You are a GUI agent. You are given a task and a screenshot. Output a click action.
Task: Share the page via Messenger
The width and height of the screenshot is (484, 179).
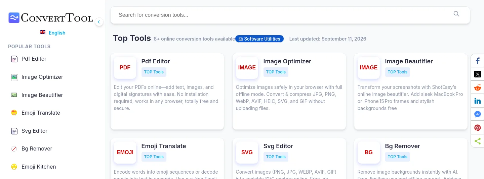pos(478,114)
